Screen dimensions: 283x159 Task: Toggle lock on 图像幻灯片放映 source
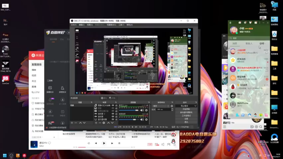(116, 105)
